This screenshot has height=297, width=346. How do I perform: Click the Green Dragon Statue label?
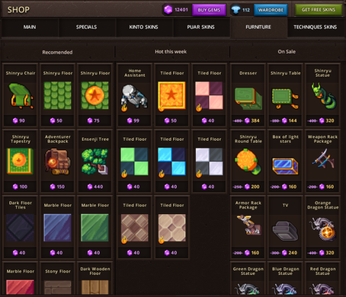pos(248,271)
